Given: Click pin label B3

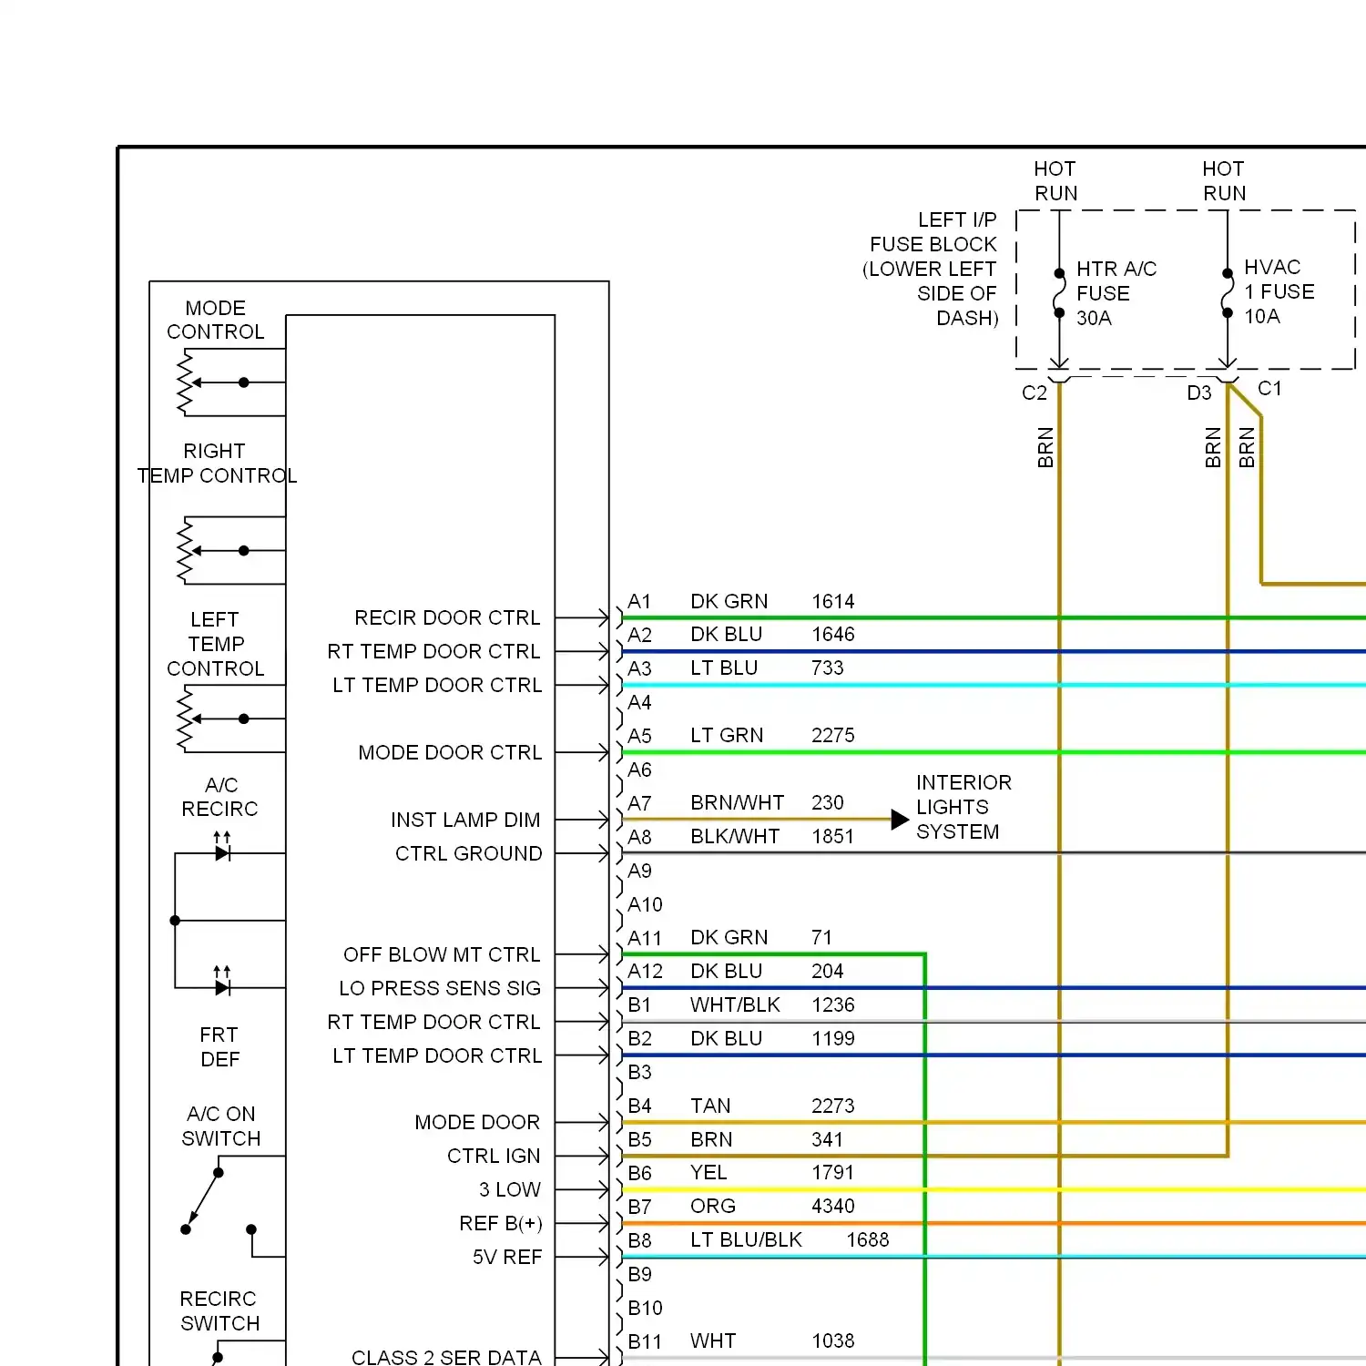Looking at the screenshot, I should pos(639,1072).
